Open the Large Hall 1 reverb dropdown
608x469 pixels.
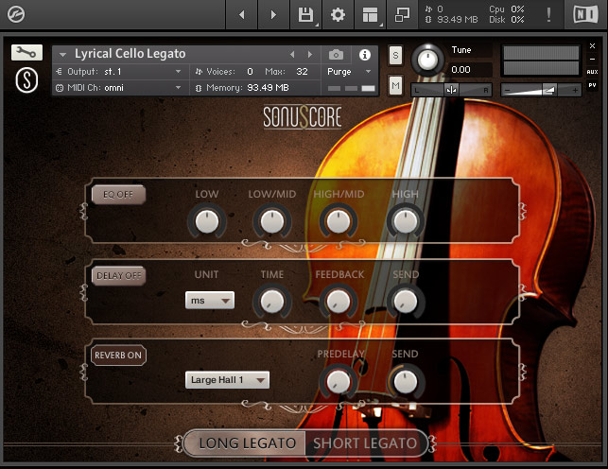[x=227, y=380]
